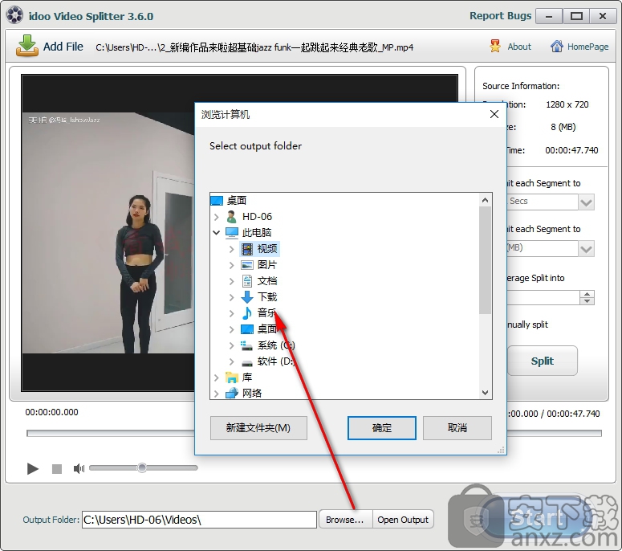Click the Play button under the video

tap(33, 469)
